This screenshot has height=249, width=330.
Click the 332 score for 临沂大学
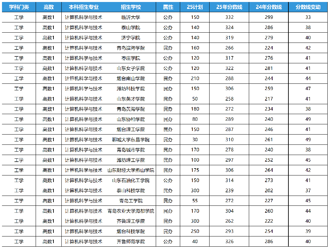229,17
